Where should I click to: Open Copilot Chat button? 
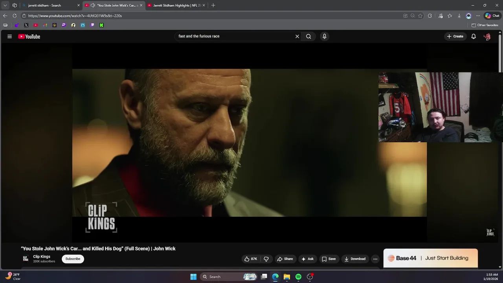pos(492,16)
